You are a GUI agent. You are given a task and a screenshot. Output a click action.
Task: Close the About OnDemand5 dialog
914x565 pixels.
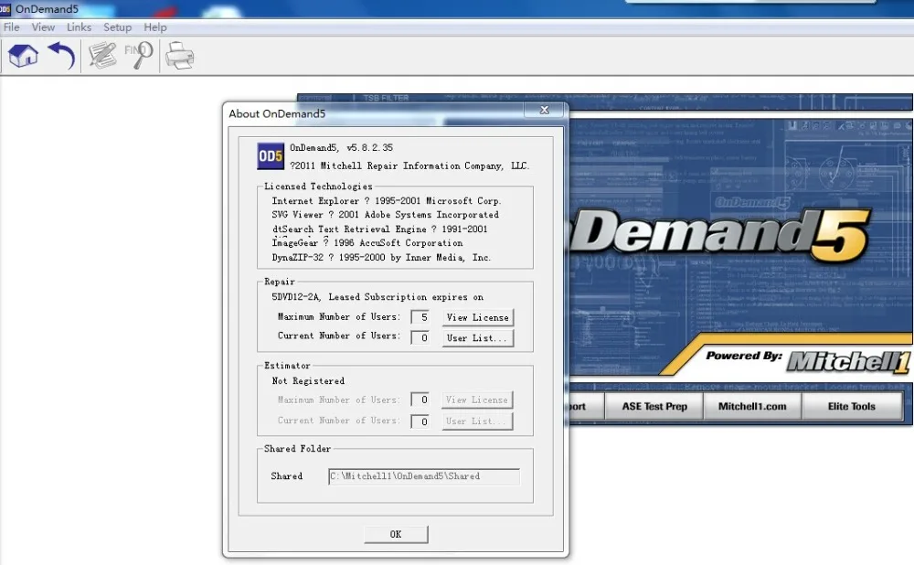click(x=545, y=110)
